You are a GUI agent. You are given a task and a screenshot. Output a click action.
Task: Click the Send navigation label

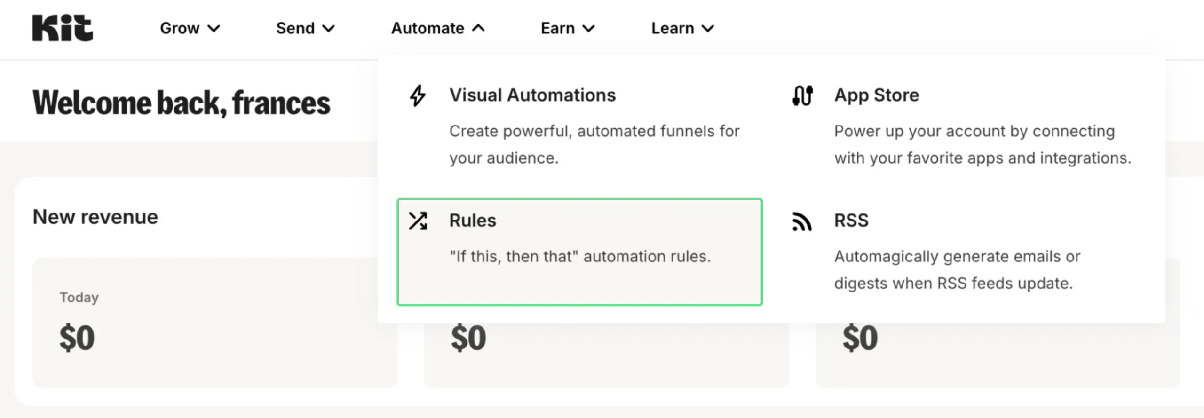tap(295, 28)
